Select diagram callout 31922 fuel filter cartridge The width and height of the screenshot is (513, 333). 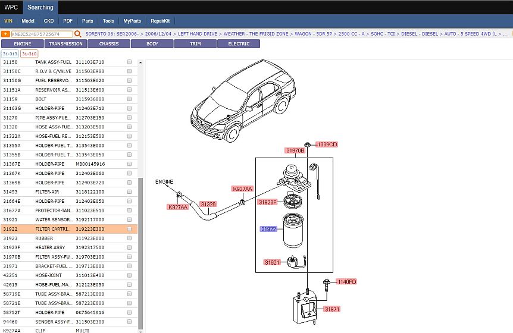click(268, 229)
